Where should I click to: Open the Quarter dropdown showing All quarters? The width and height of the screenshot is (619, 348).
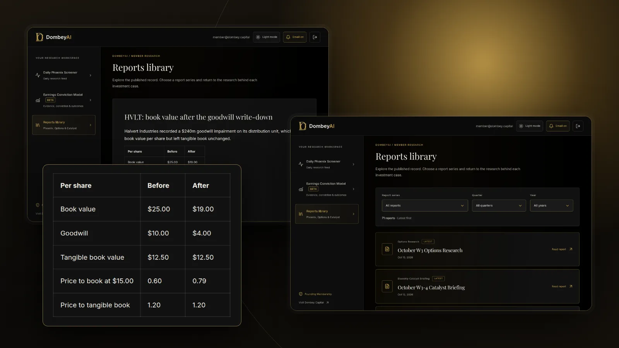click(499, 206)
